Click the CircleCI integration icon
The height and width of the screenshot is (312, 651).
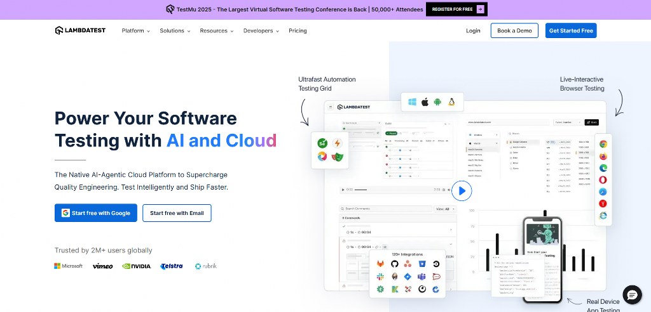click(436, 264)
